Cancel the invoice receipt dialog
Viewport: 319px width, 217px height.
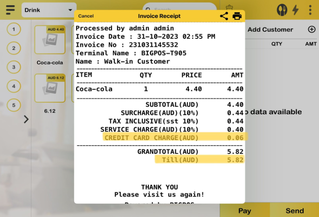click(86, 16)
